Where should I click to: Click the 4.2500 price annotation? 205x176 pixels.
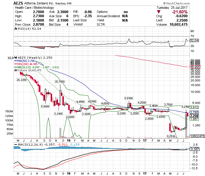tap(142, 103)
